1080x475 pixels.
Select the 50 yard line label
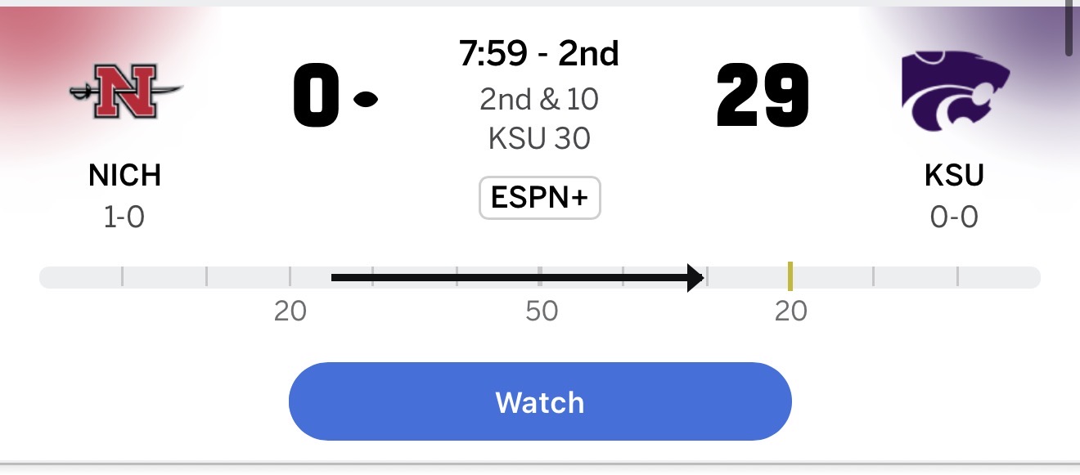tap(542, 311)
